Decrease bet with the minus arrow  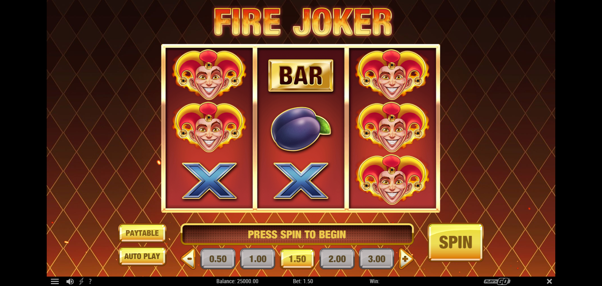coord(189,259)
